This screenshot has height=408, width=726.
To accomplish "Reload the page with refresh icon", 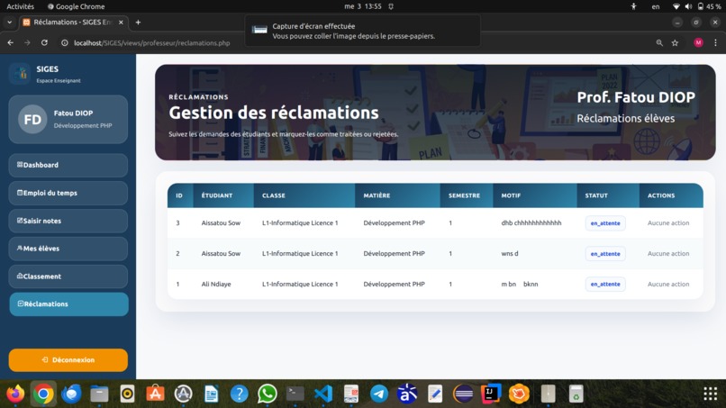I will (x=44, y=42).
